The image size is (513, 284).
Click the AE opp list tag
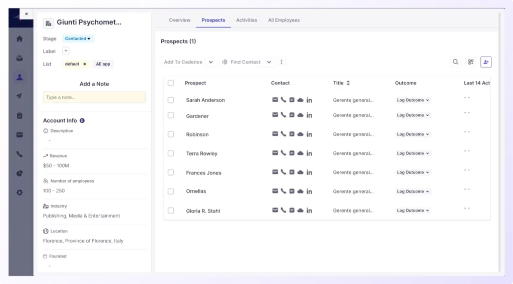103,64
